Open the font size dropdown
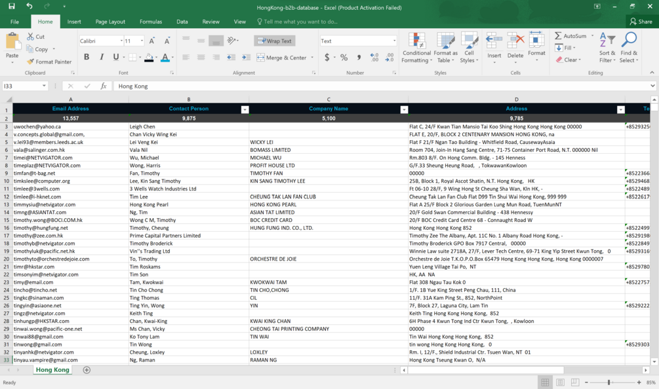Screen dimensions: 659x389 [x=142, y=41]
